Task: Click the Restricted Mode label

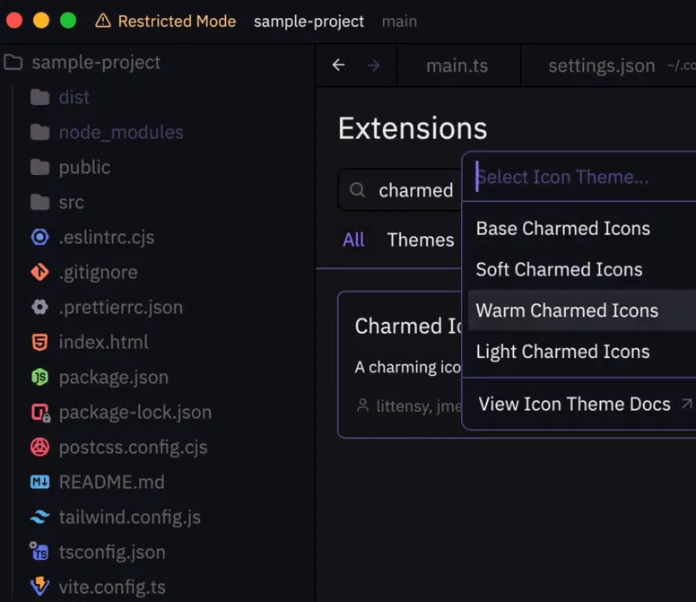Action: click(x=177, y=21)
